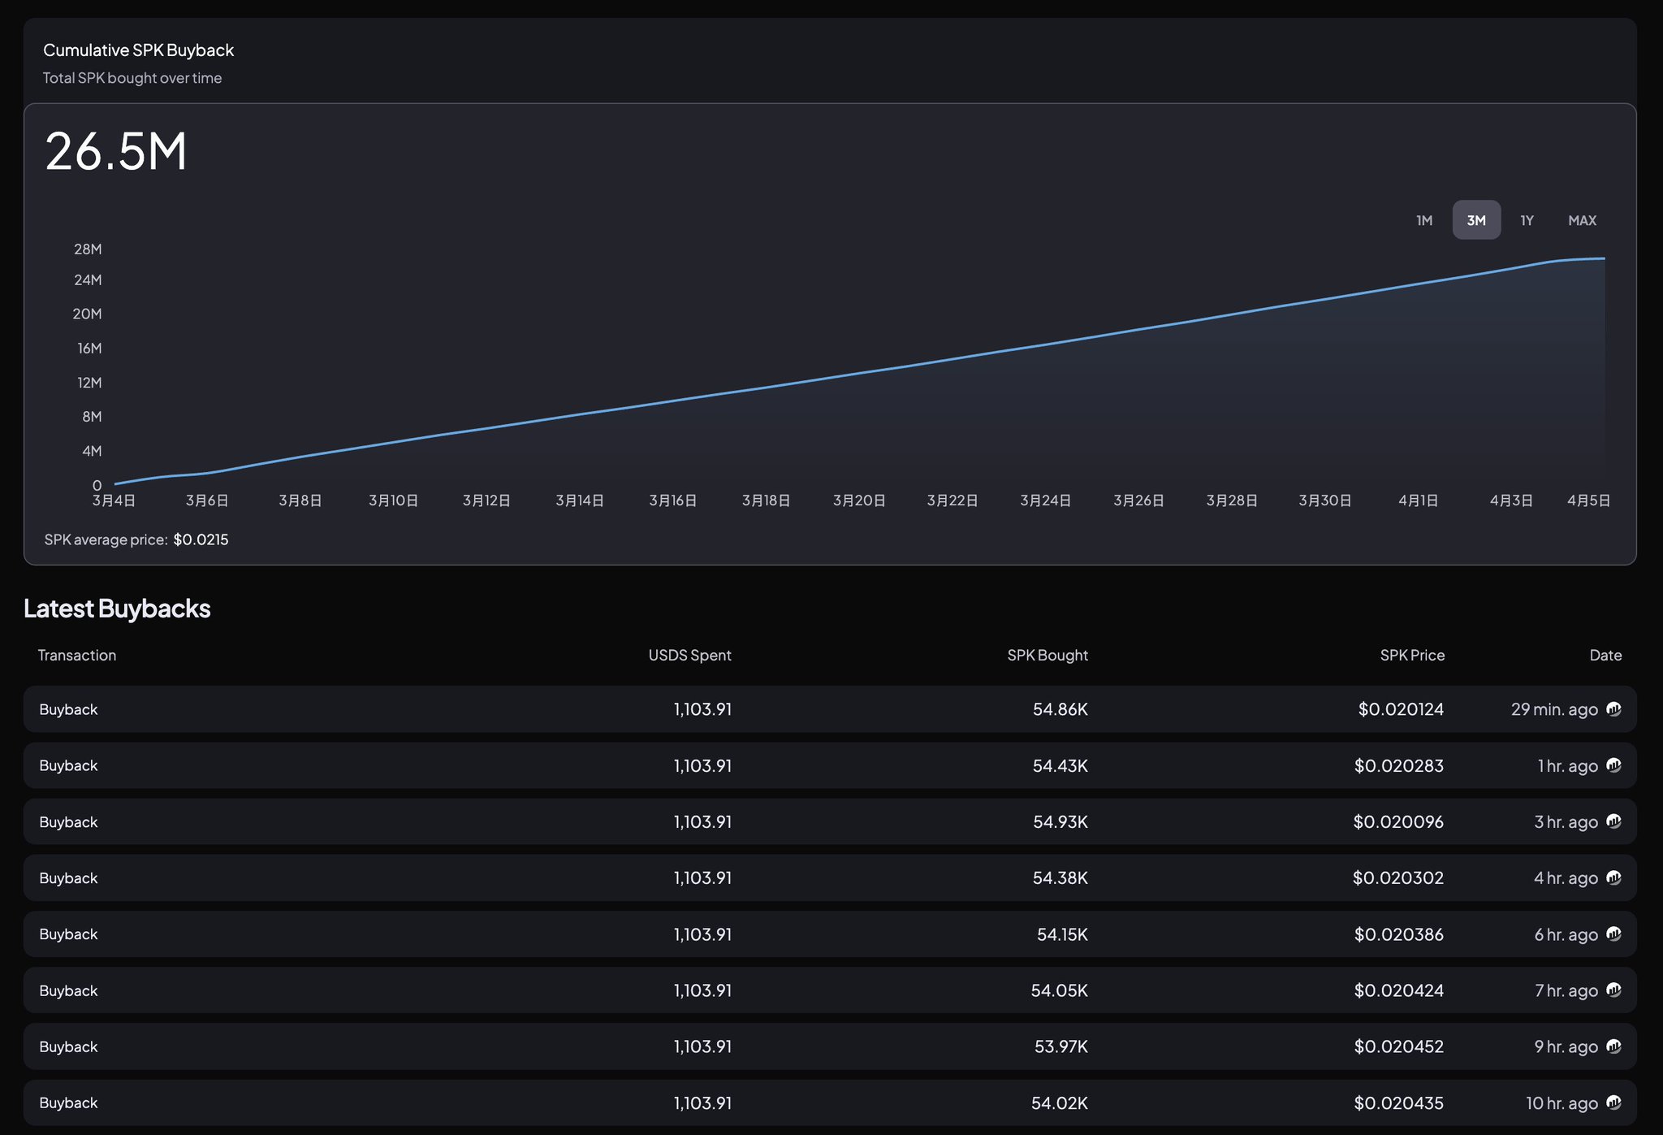The width and height of the screenshot is (1663, 1135).
Task: Click explorer icon for 10 hr. ago row
Action: pyautogui.click(x=1613, y=1103)
